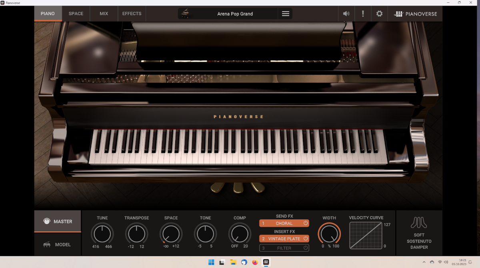
Task: Click the COMP knob
Action: pos(240,234)
